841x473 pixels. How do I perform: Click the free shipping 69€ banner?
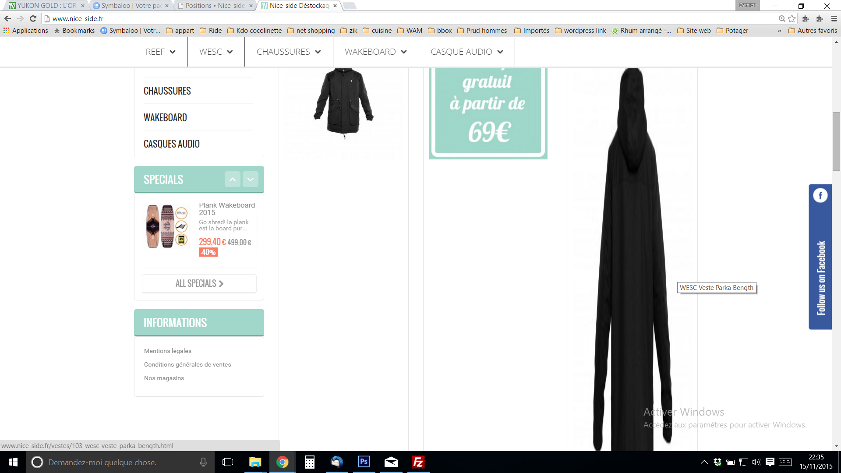488,113
